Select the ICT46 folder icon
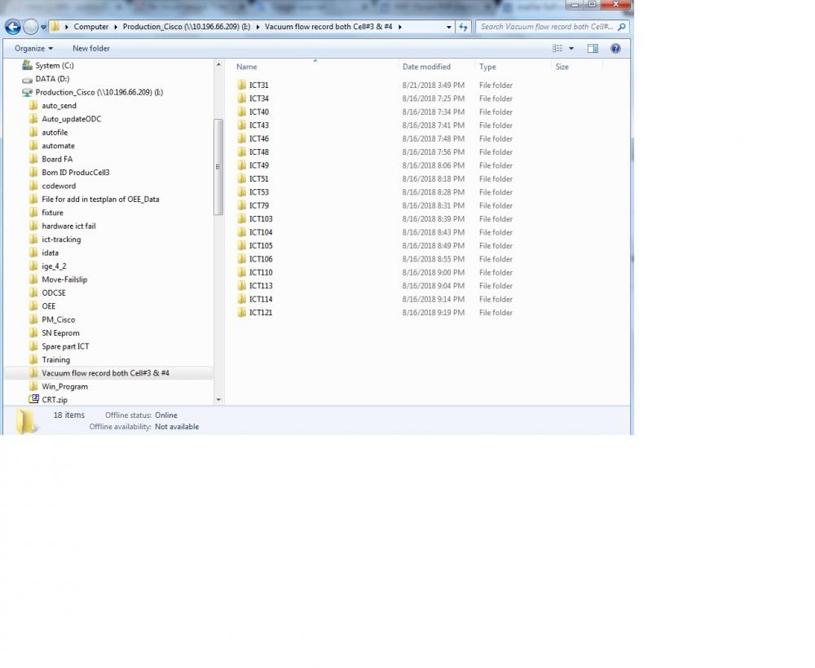This screenshot has width=815, height=668. point(242,138)
